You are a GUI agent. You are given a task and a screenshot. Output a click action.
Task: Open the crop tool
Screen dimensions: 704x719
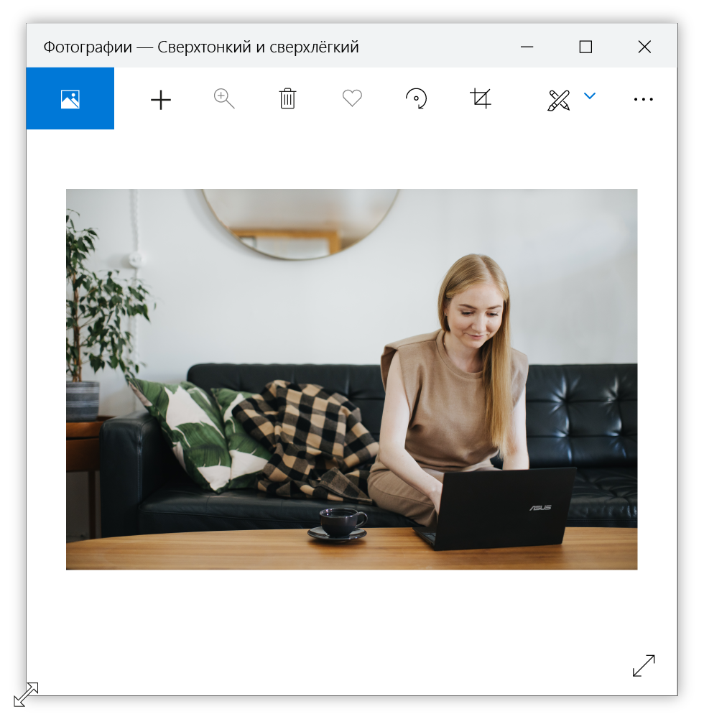[x=481, y=98]
